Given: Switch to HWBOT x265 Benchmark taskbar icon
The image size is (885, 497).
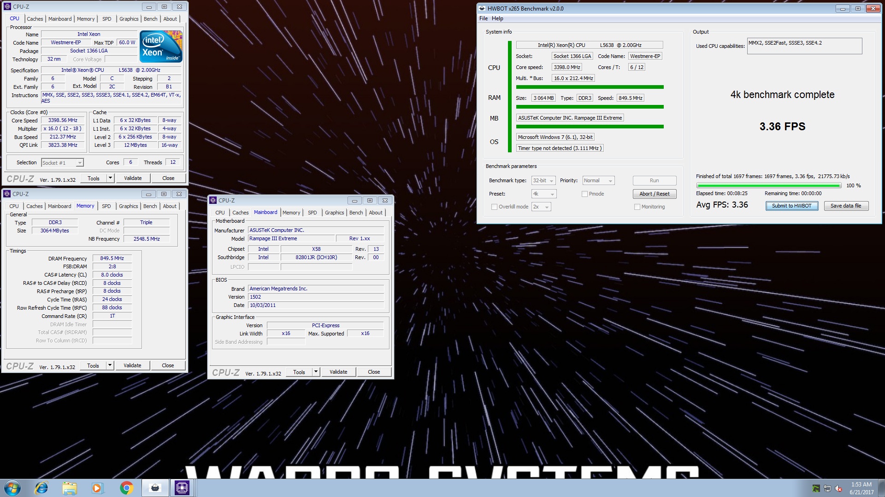Looking at the screenshot, I should [155, 488].
